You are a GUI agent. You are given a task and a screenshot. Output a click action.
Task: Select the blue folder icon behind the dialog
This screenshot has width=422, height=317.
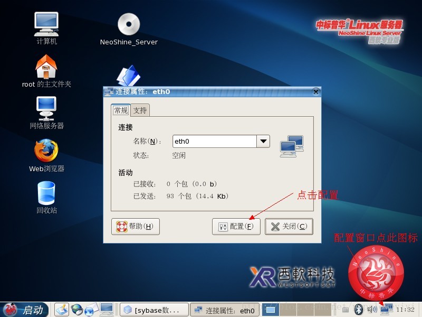point(129,76)
